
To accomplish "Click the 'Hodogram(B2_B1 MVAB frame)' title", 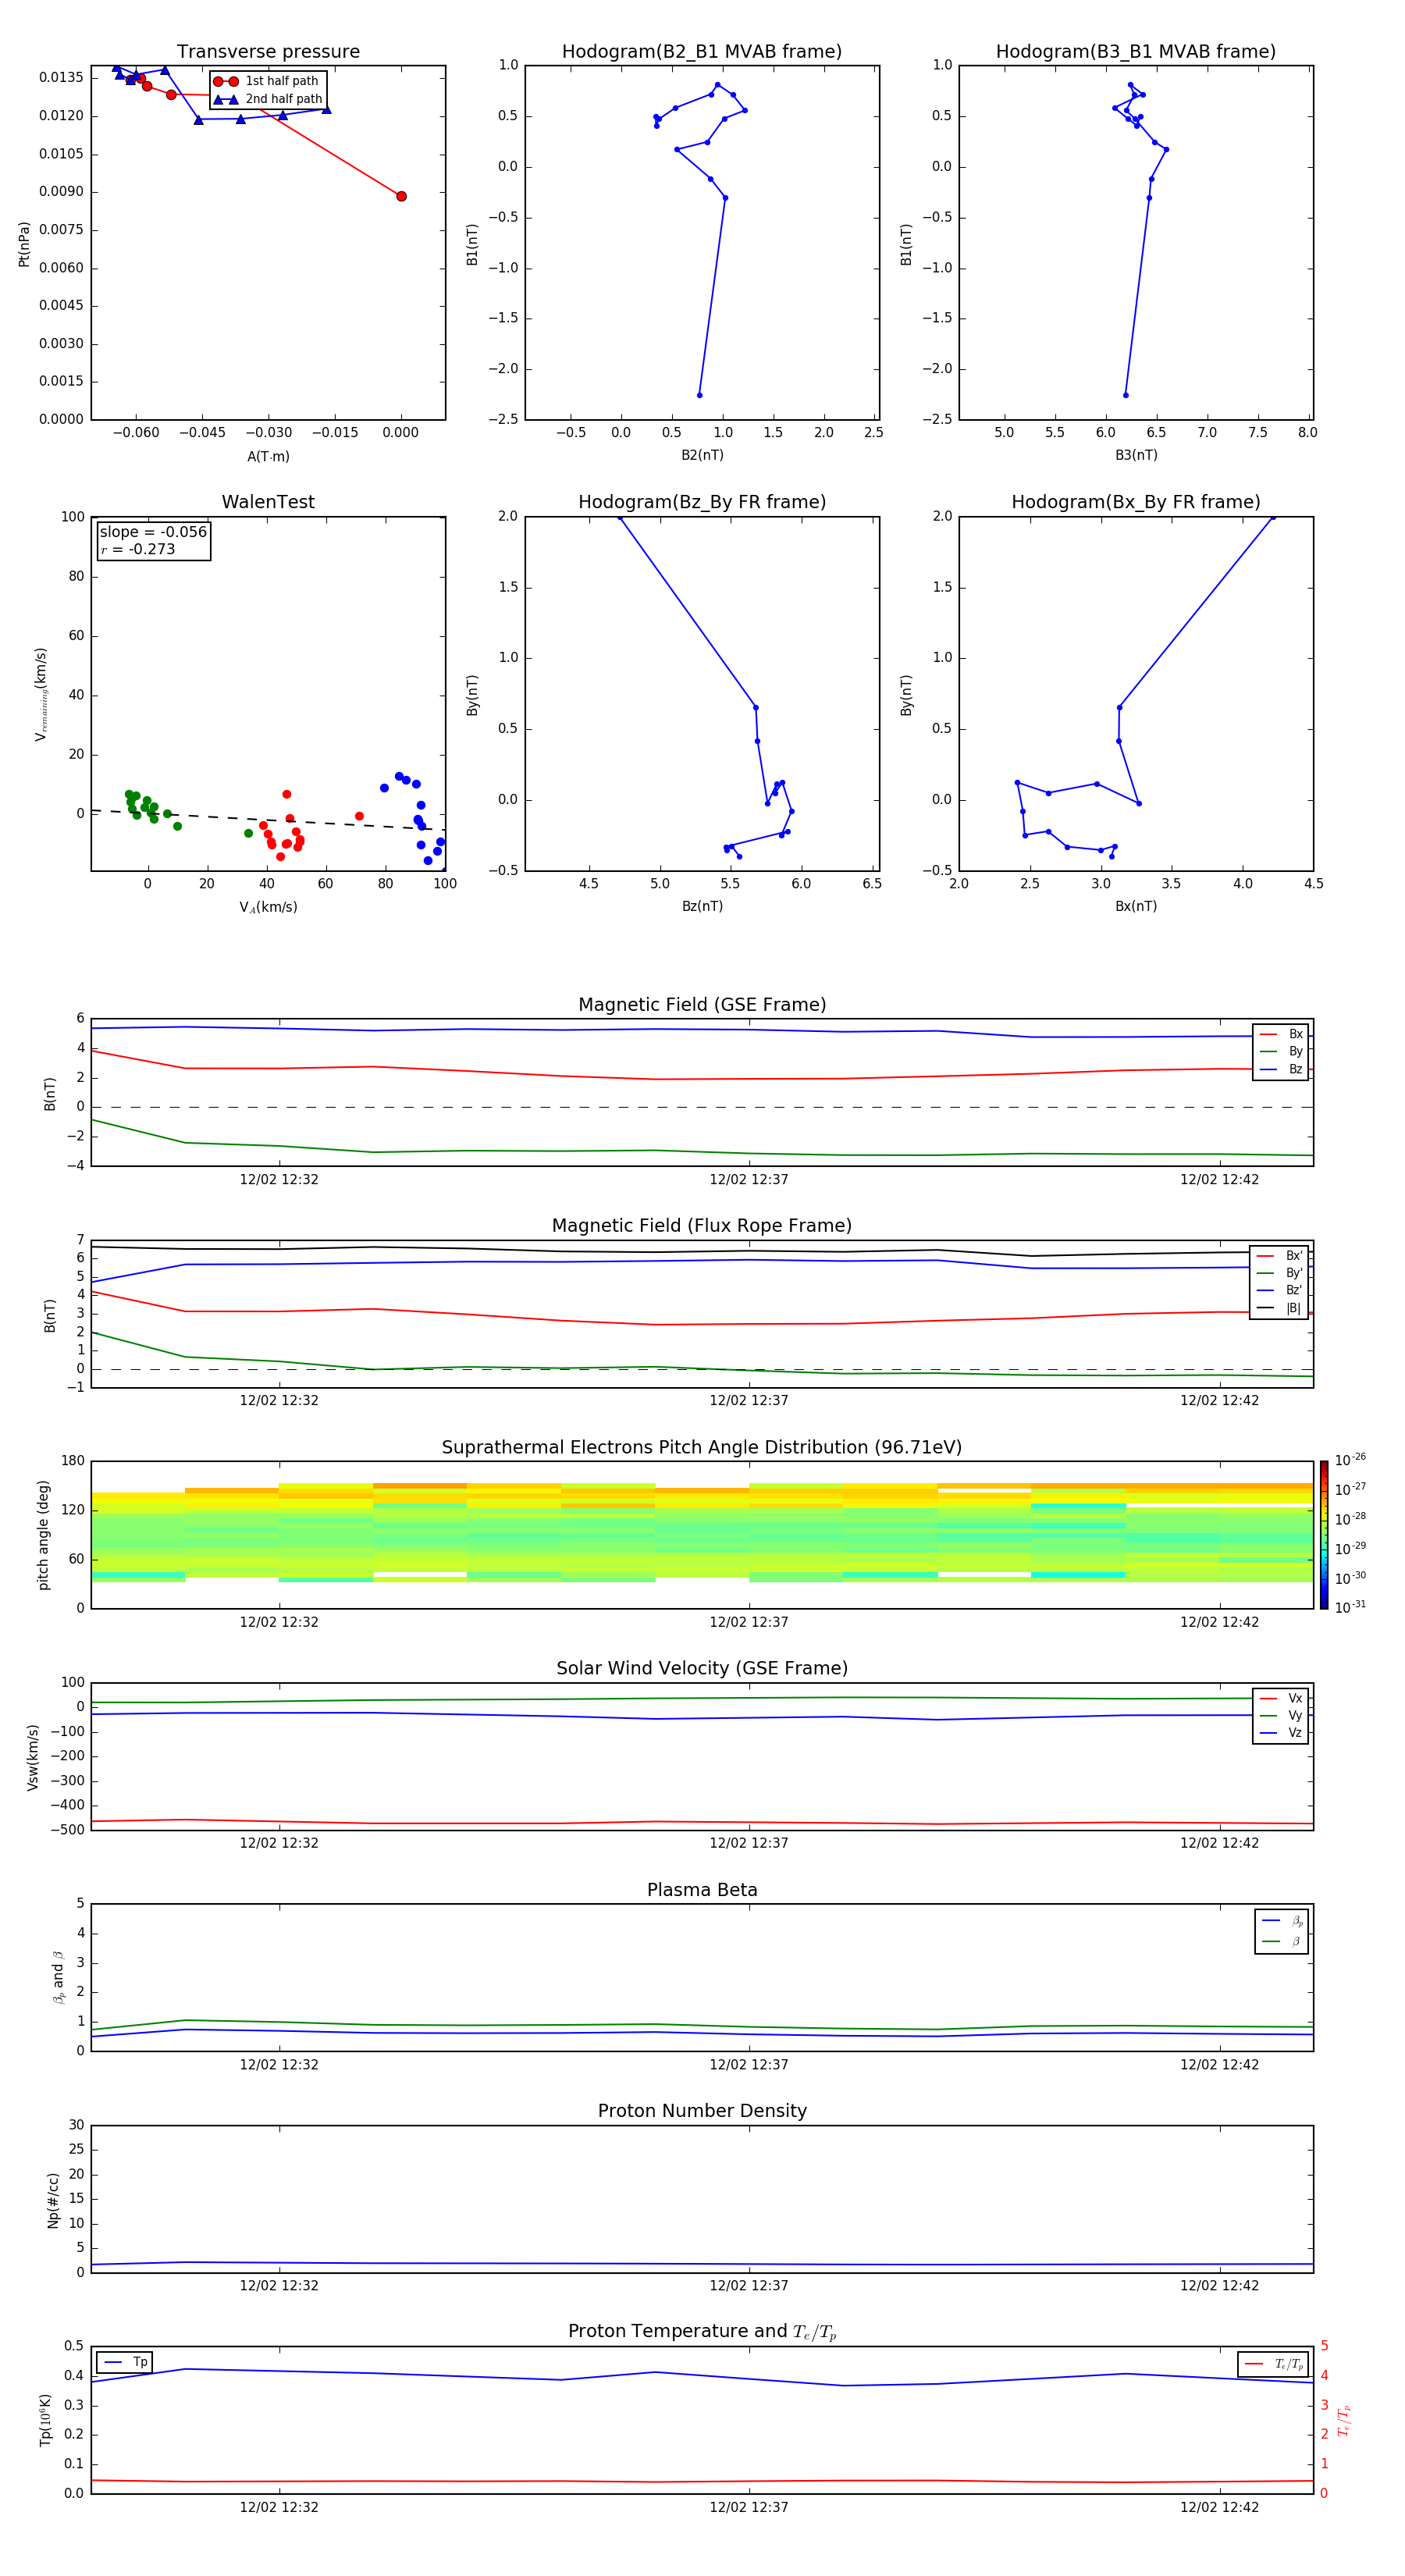I will (x=702, y=52).
